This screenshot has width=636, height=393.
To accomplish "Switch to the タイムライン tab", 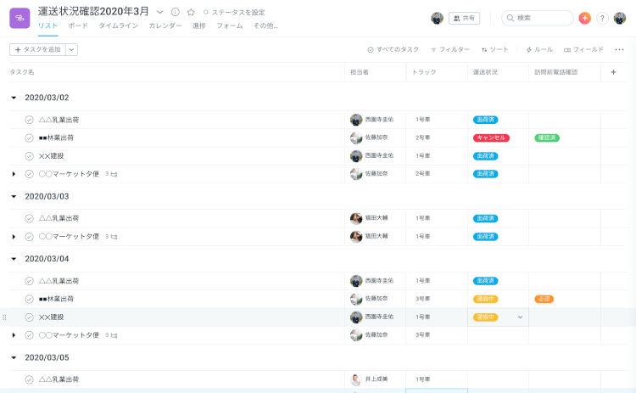I will click(118, 26).
